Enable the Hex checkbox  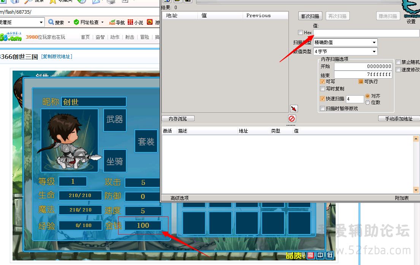(x=300, y=32)
